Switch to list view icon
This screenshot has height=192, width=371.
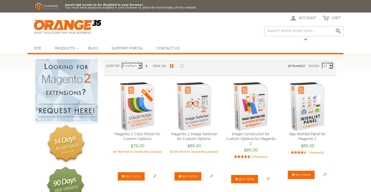tap(182, 66)
